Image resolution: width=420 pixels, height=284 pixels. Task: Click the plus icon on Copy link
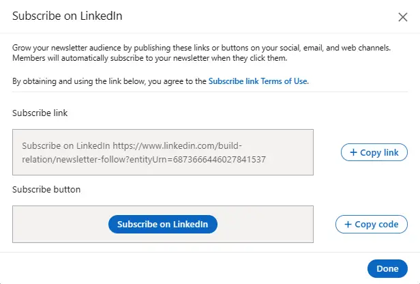click(x=353, y=152)
